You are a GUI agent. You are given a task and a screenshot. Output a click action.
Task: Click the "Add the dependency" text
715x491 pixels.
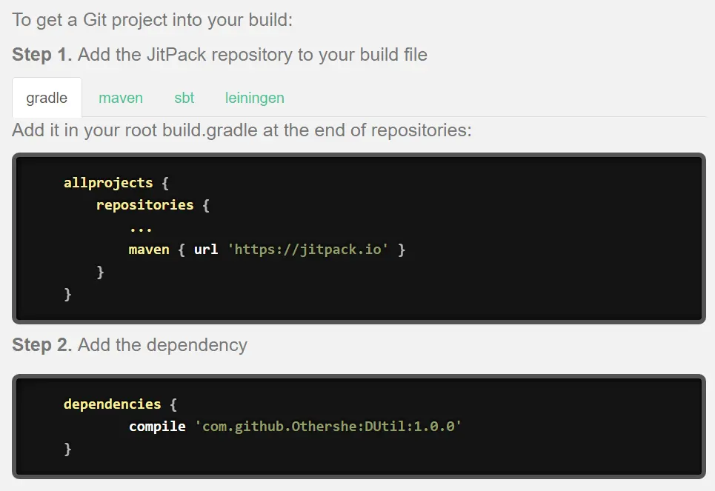pyautogui.click(x=162, y=345)
